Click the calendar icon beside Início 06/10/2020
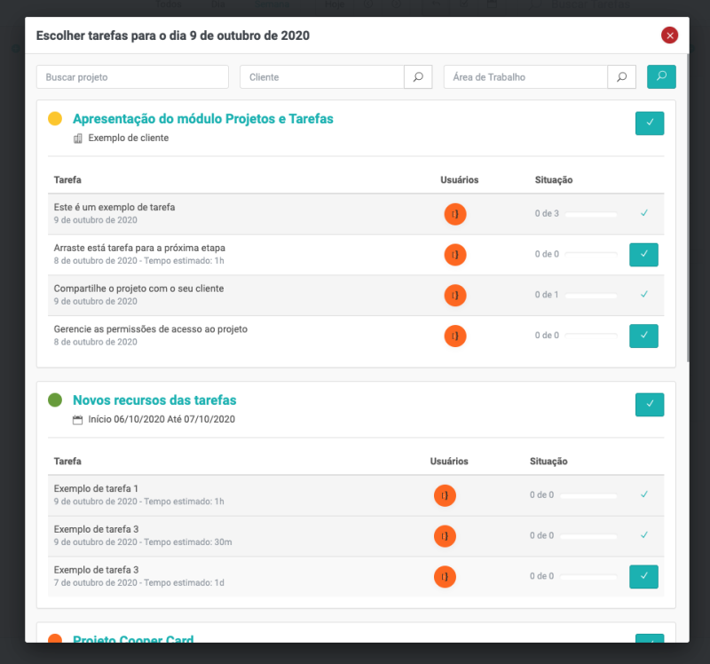The image size is (710, 664). [x=77, y=419]
